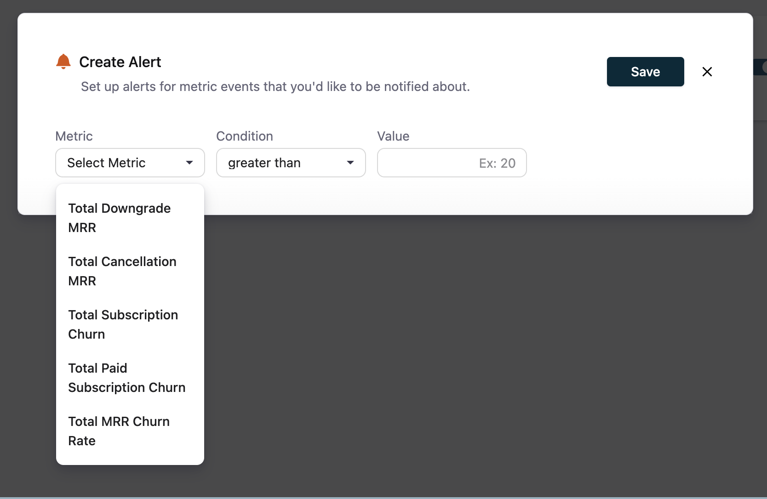Click the caret arrow in Condition dropdown
The height and width of the screenshot is (499, 767).
[x=350, y=163]
